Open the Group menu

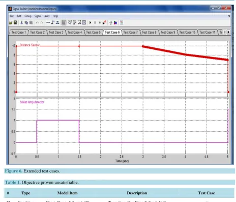point(28,16)
